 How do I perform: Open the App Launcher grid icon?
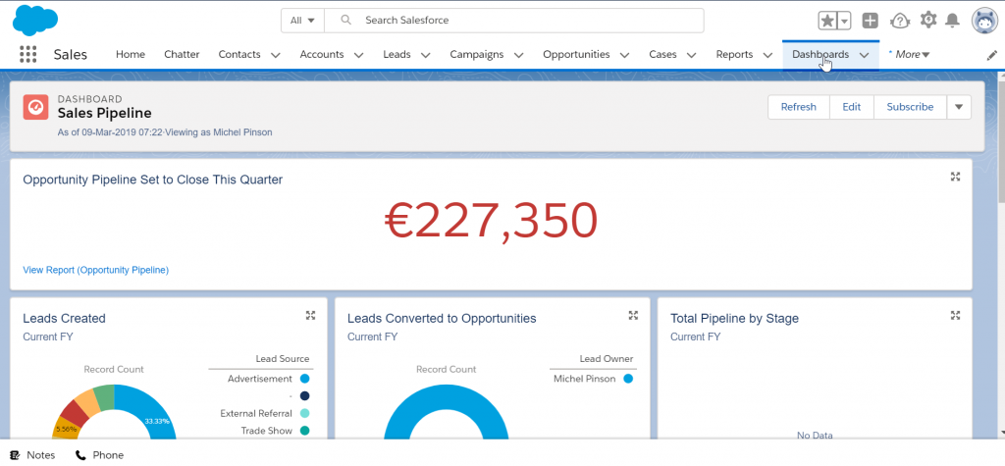28,55
